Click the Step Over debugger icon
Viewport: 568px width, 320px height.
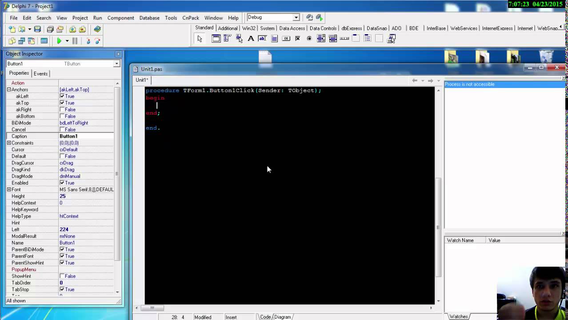(x=97, y=41)
